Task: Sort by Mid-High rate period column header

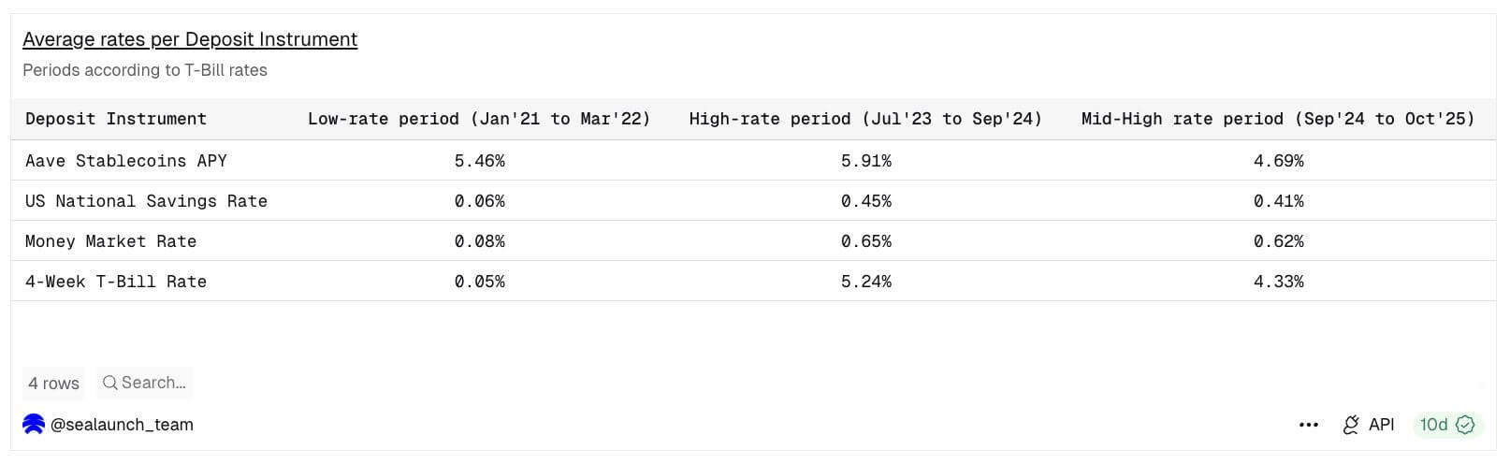Action: 1278,119
